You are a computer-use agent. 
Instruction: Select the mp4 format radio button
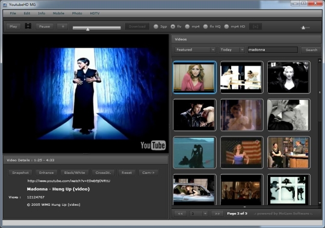pos(187,26)
